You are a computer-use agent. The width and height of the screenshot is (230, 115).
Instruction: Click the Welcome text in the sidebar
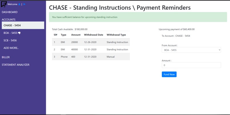coord(12,4)
